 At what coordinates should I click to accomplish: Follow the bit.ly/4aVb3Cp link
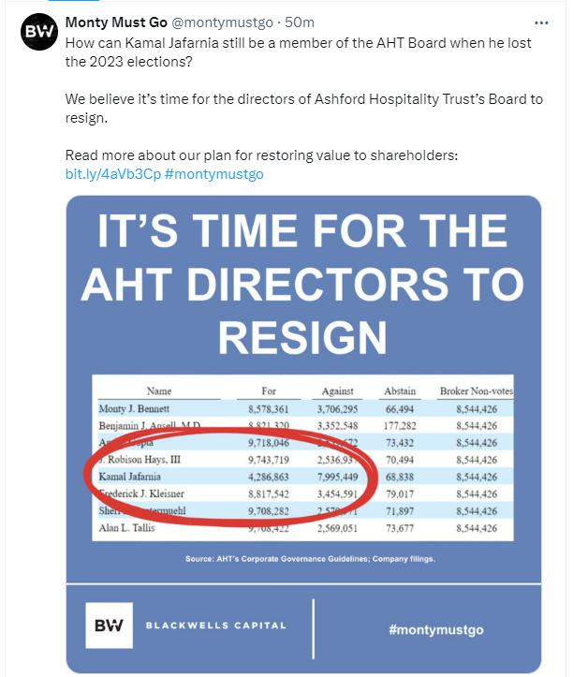pos(112,174)
